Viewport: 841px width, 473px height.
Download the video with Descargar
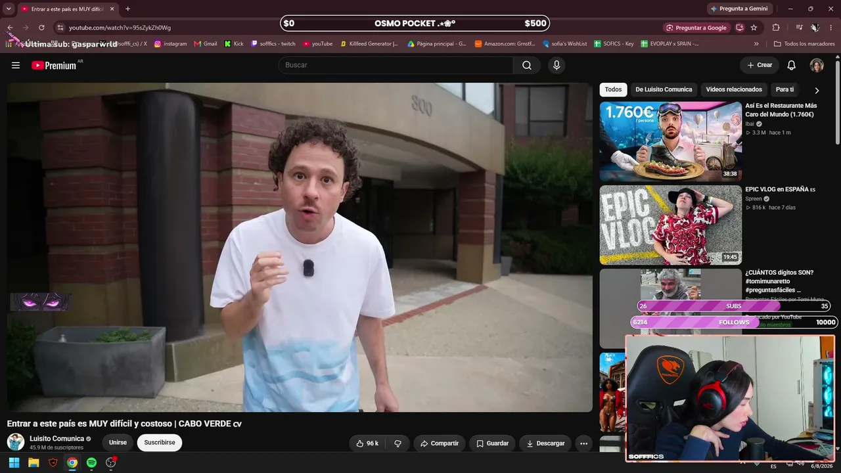545,443
